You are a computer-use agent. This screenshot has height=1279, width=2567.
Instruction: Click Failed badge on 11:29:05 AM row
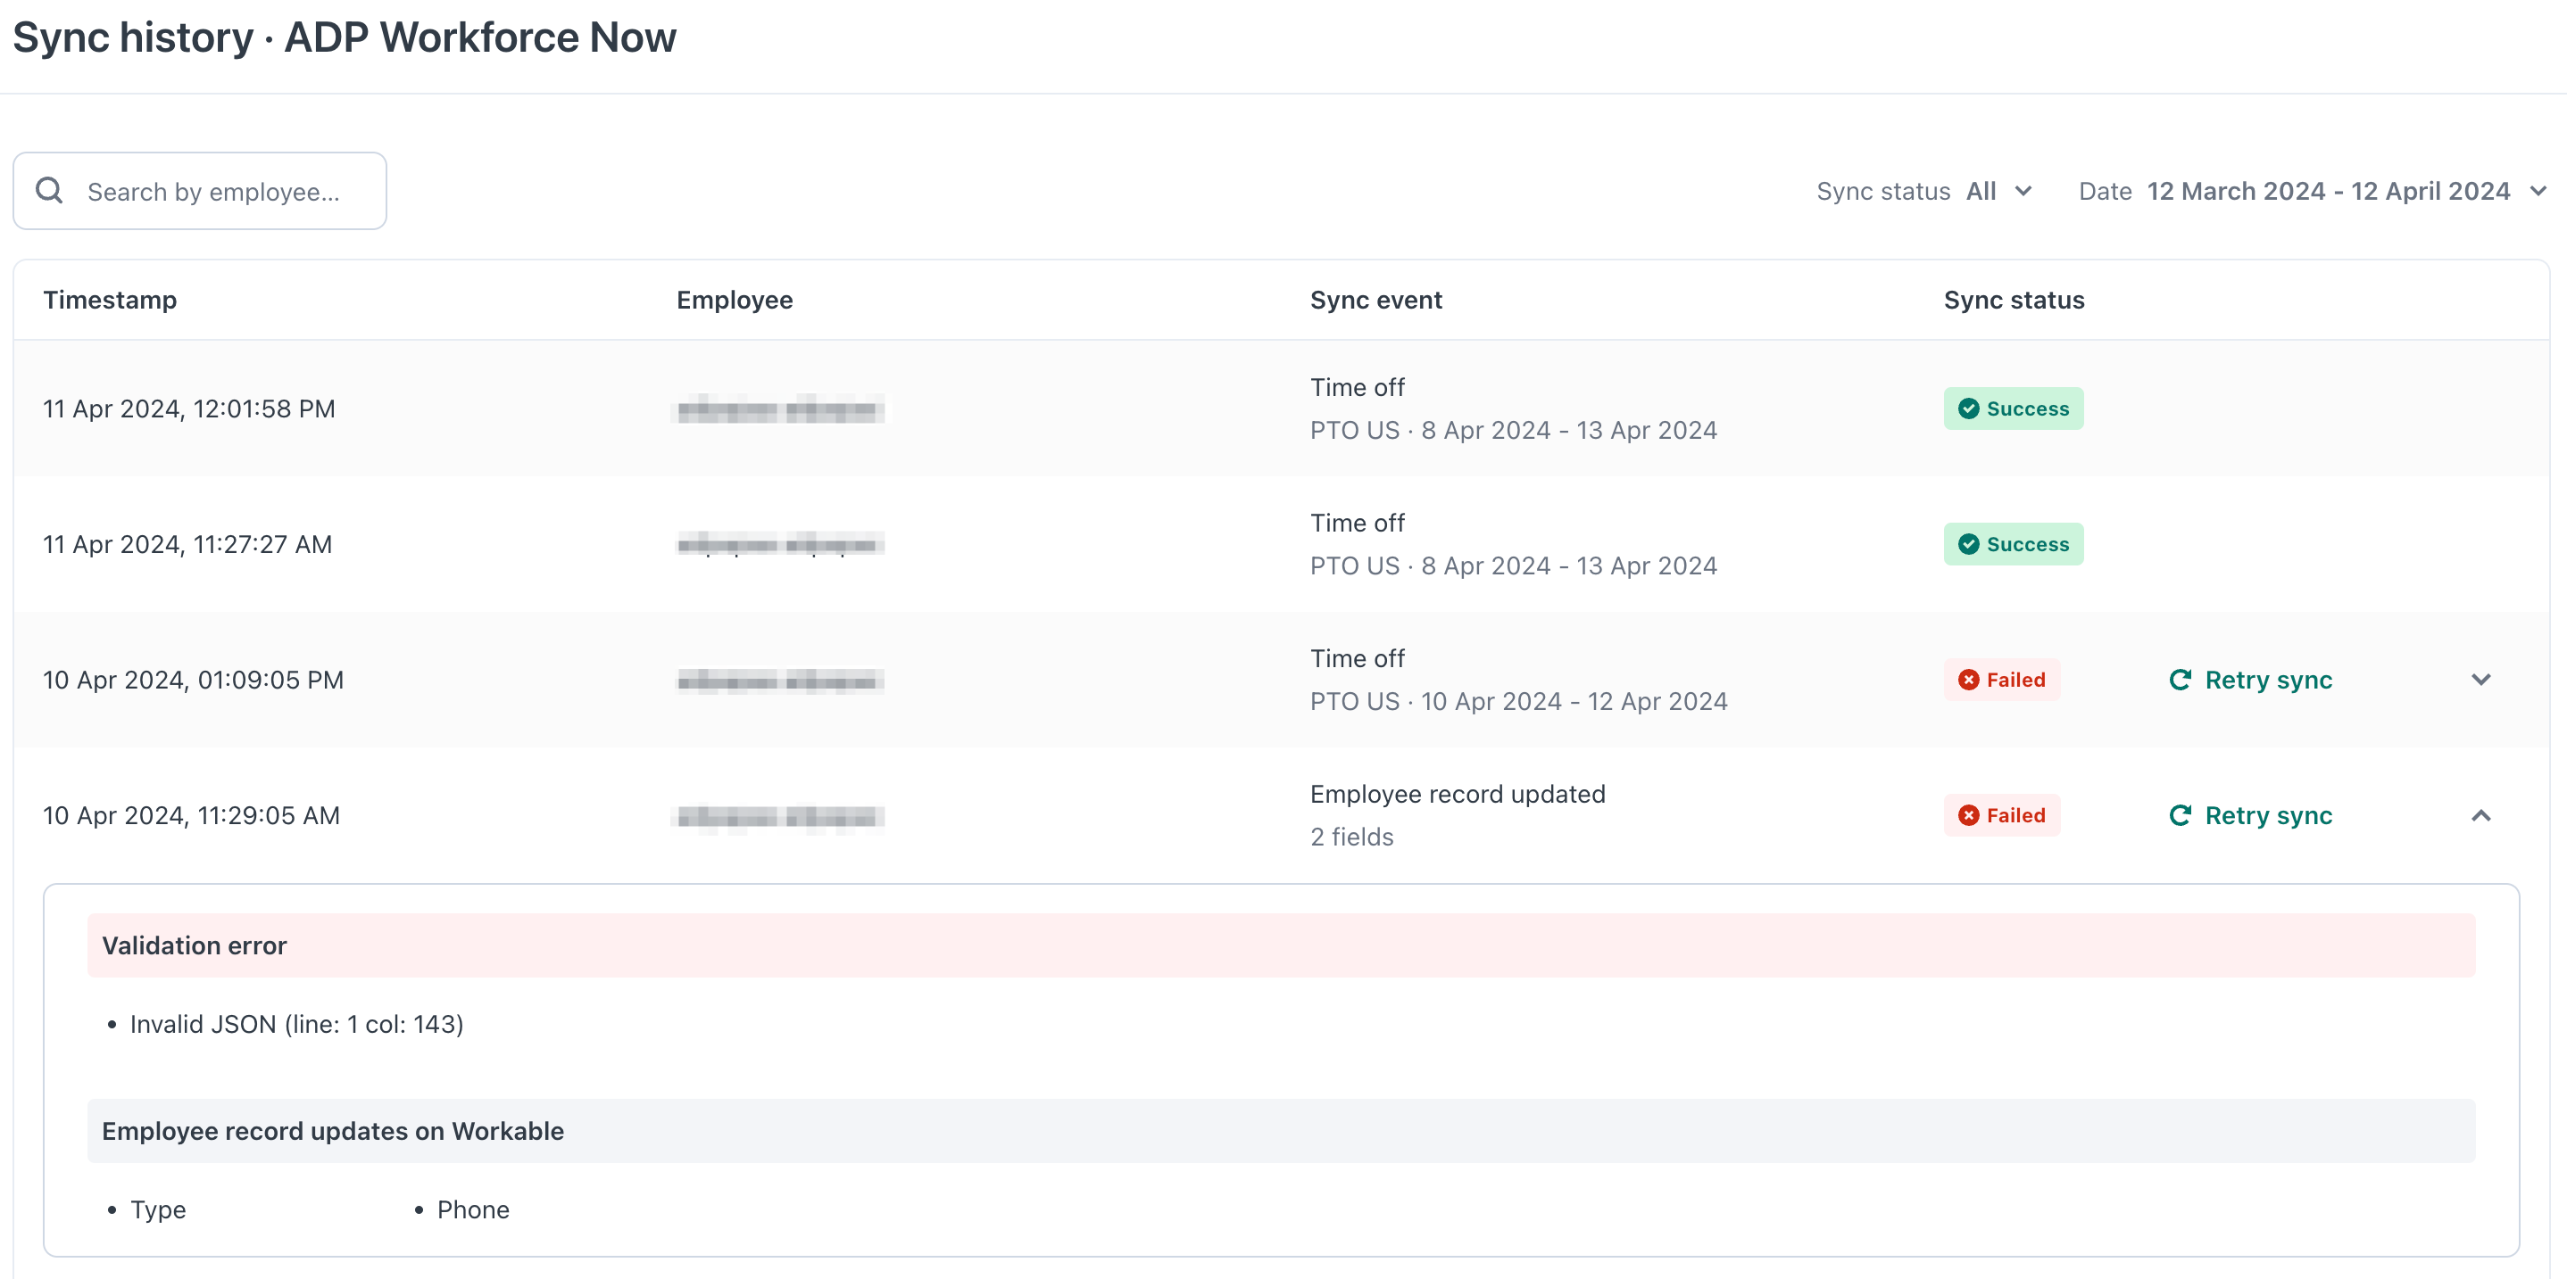click(x=2001, y=816)
